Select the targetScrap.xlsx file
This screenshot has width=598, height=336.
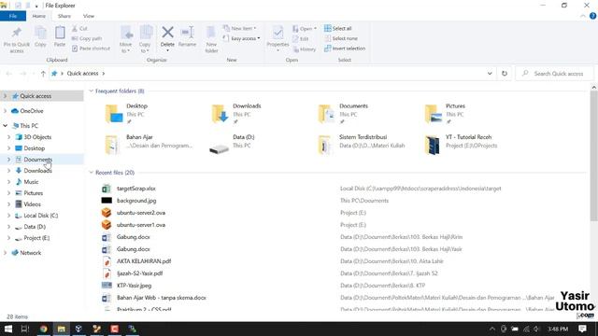click(135, 189)
